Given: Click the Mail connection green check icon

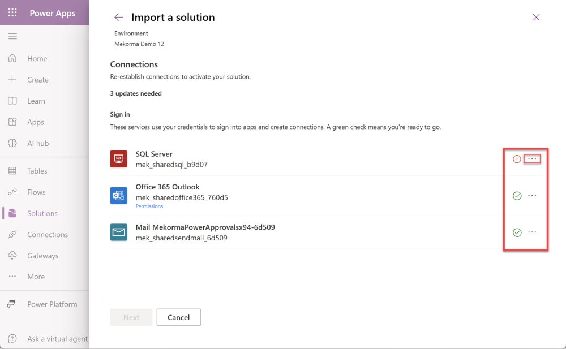Looking at the screenshot, I should coord(517,232).
